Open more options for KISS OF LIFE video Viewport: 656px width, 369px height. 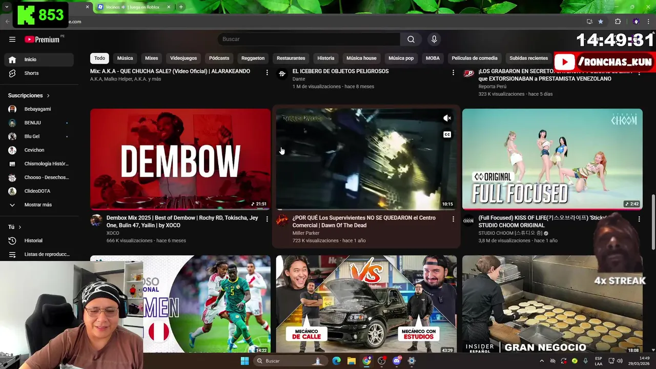pos(639,219)
